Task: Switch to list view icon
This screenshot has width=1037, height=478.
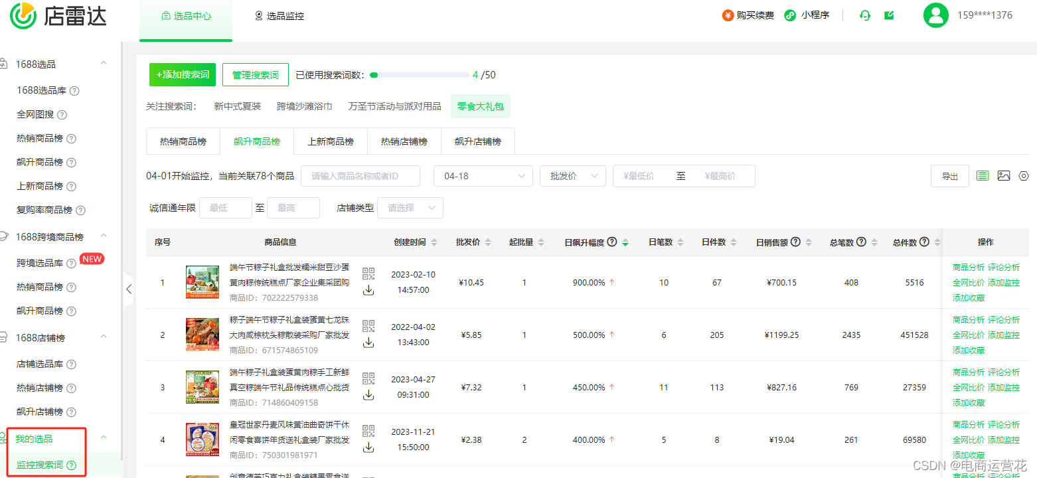Action: click(x=983, y=176)
